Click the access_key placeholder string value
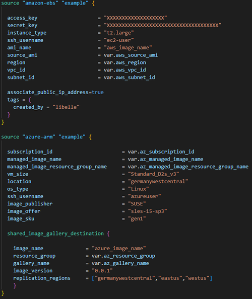 point(136,18)
